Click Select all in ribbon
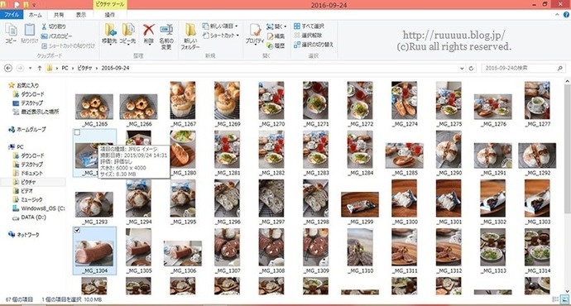 (x=309, y=26)
